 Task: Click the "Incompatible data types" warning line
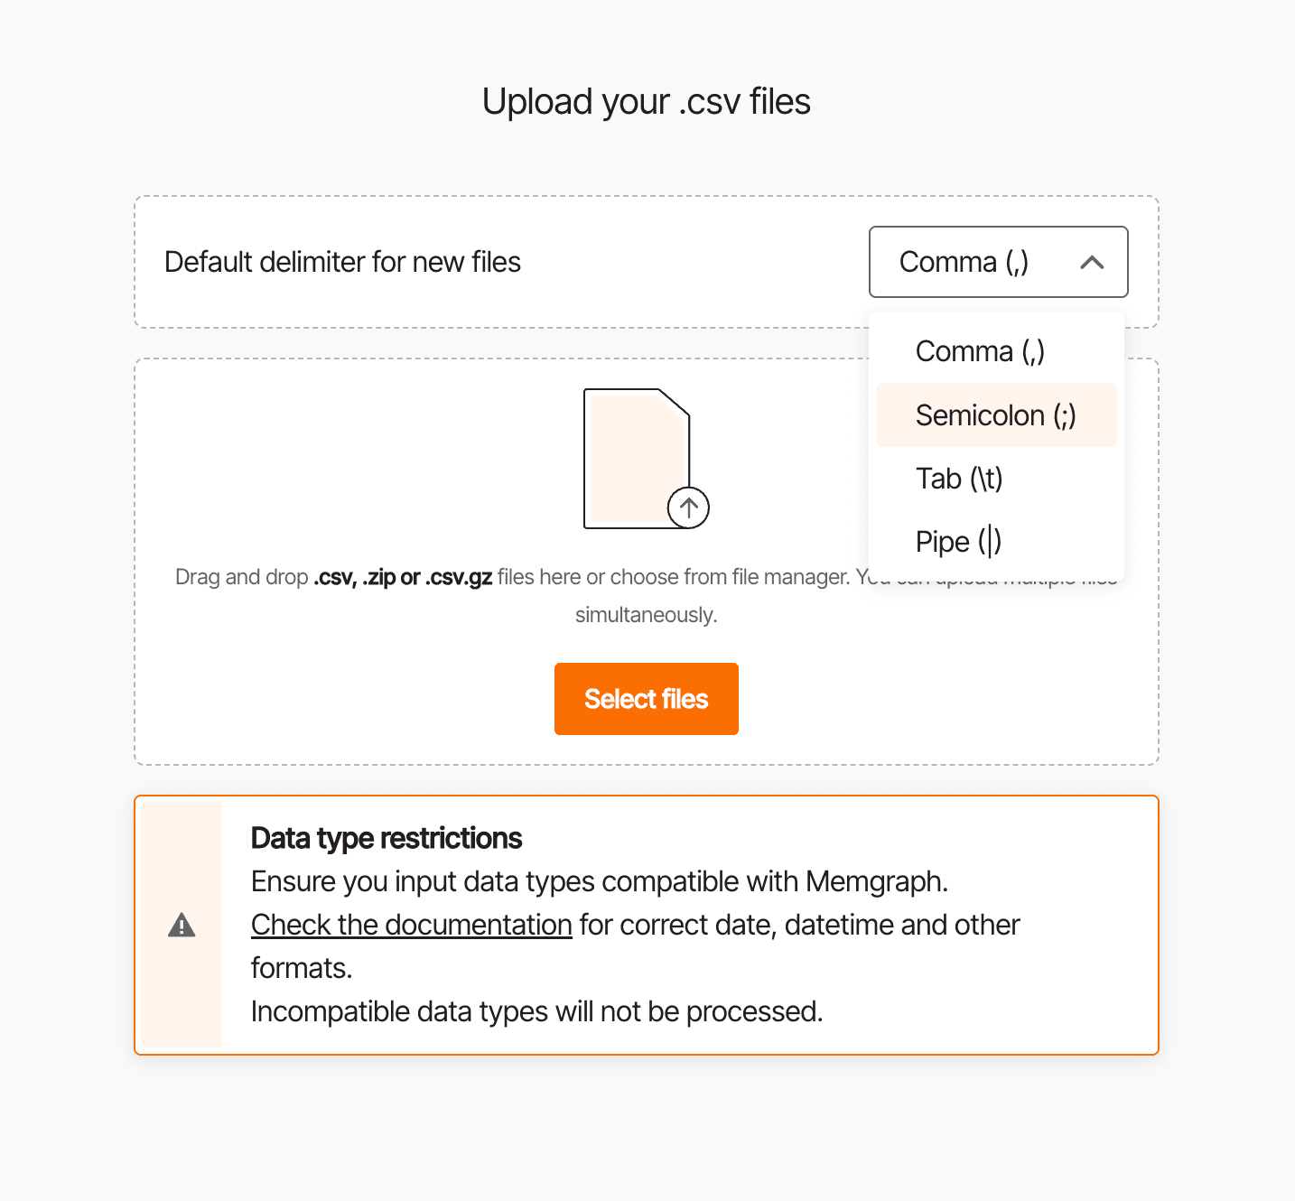tap(536, 1011)
